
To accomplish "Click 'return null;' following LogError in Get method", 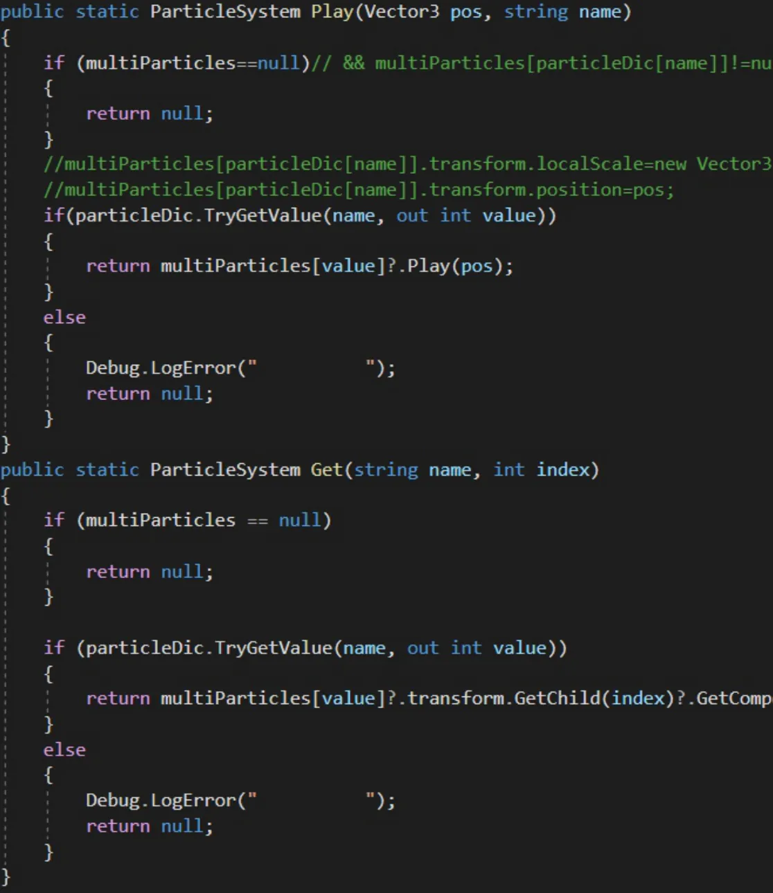I will click(x=149, y=827).
